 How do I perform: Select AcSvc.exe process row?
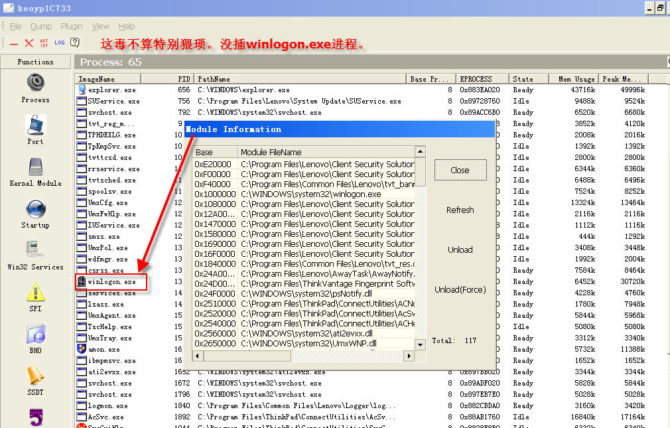[362, 417]
